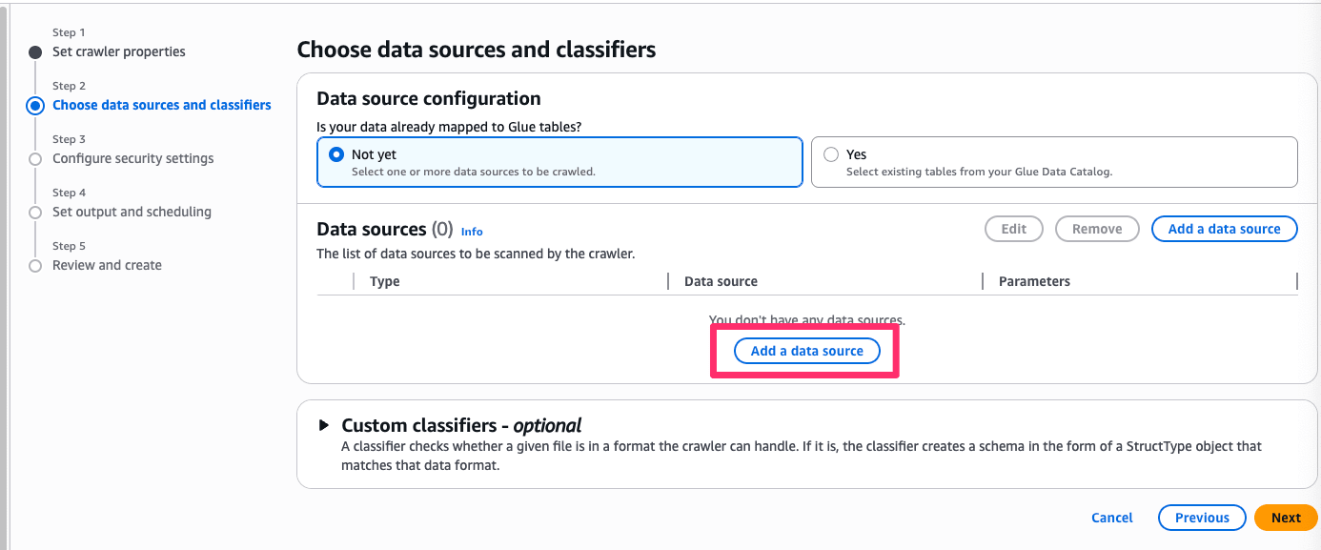
Task: Jump to "Review and create" step
Action: tap(107, 265)
